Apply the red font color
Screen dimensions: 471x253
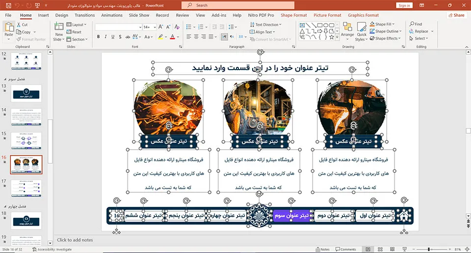pyautogui.click(x=172, y=37)
